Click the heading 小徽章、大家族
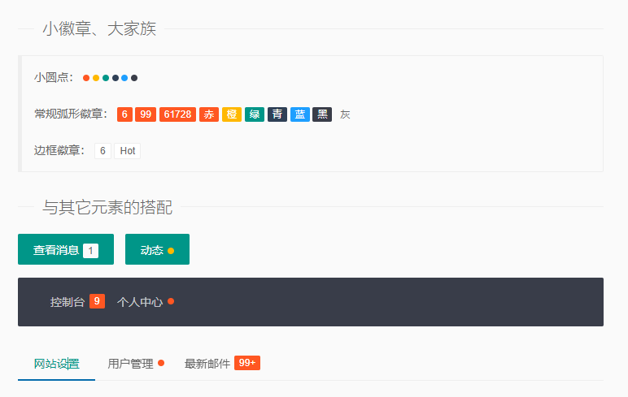This screenshot has width=628, height=397. point(99,28)
